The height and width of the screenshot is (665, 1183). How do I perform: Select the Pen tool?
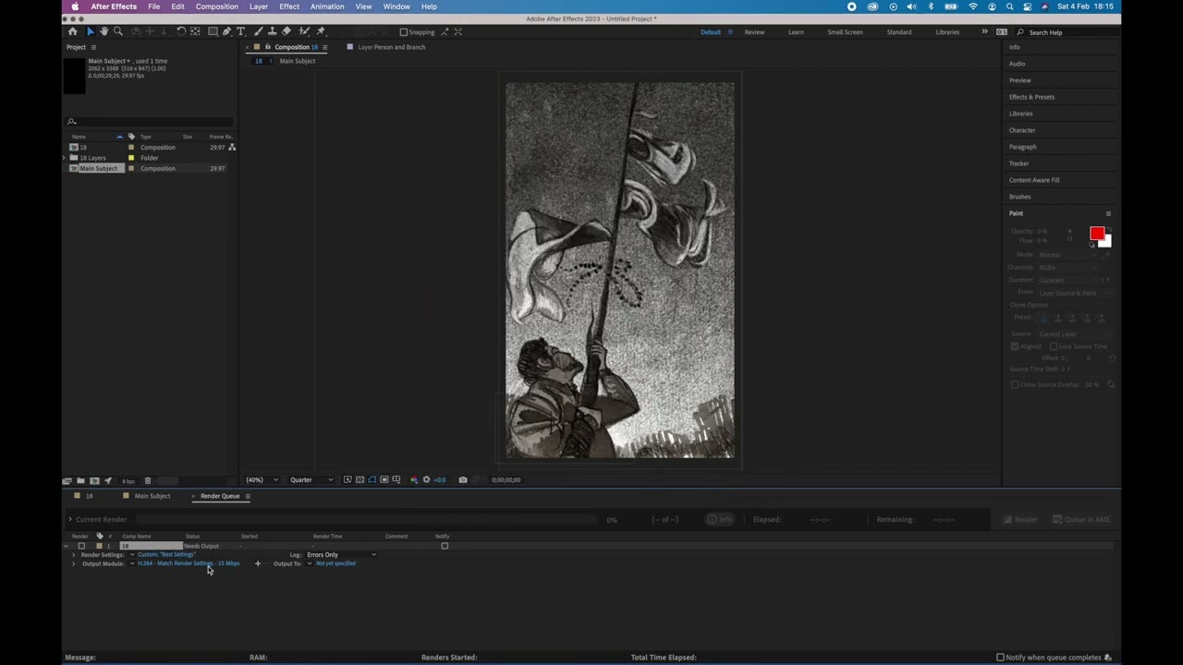(x=226, y=31)
